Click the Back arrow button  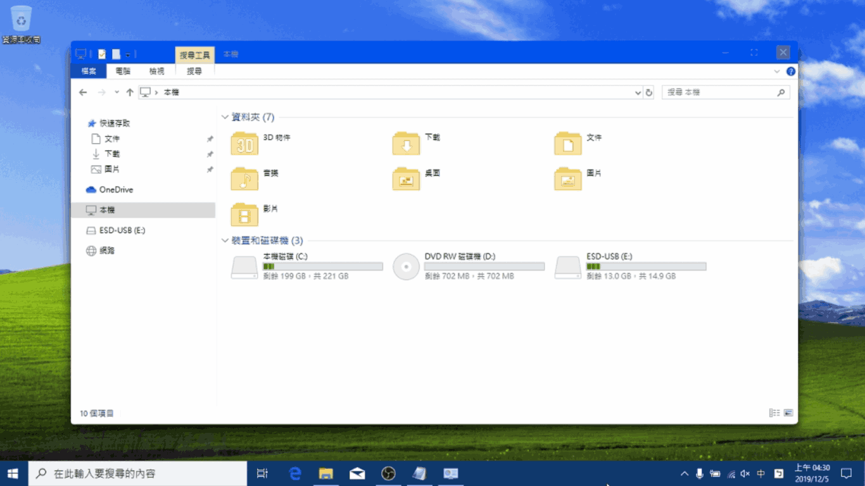(x=83, y=92)
